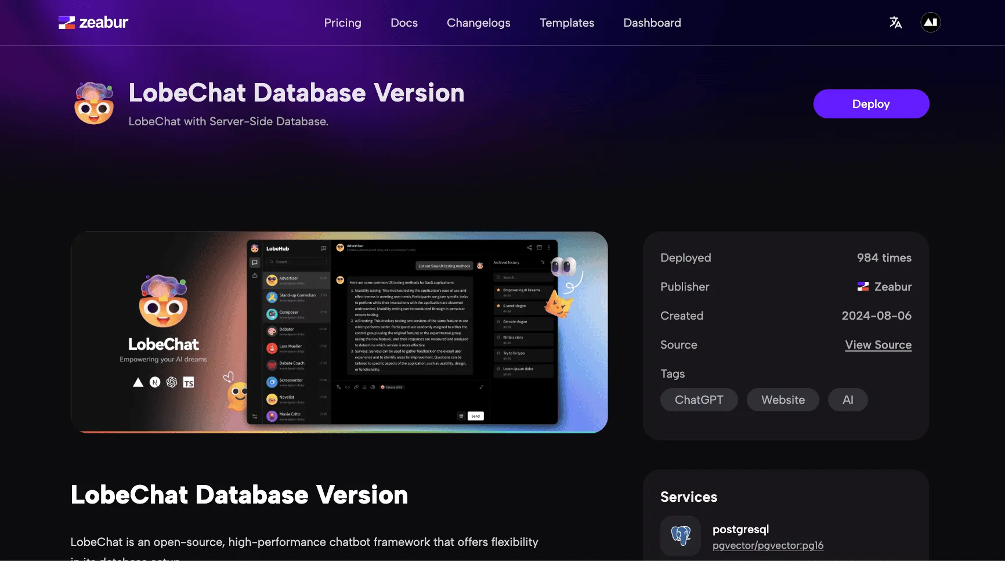Click the Publisher label

tap(685, 287)
